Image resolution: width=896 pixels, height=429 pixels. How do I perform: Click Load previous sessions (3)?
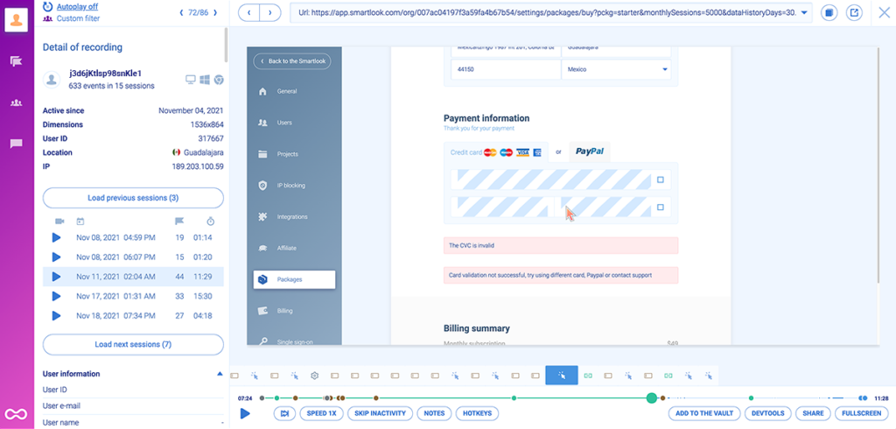pos(133,198)
